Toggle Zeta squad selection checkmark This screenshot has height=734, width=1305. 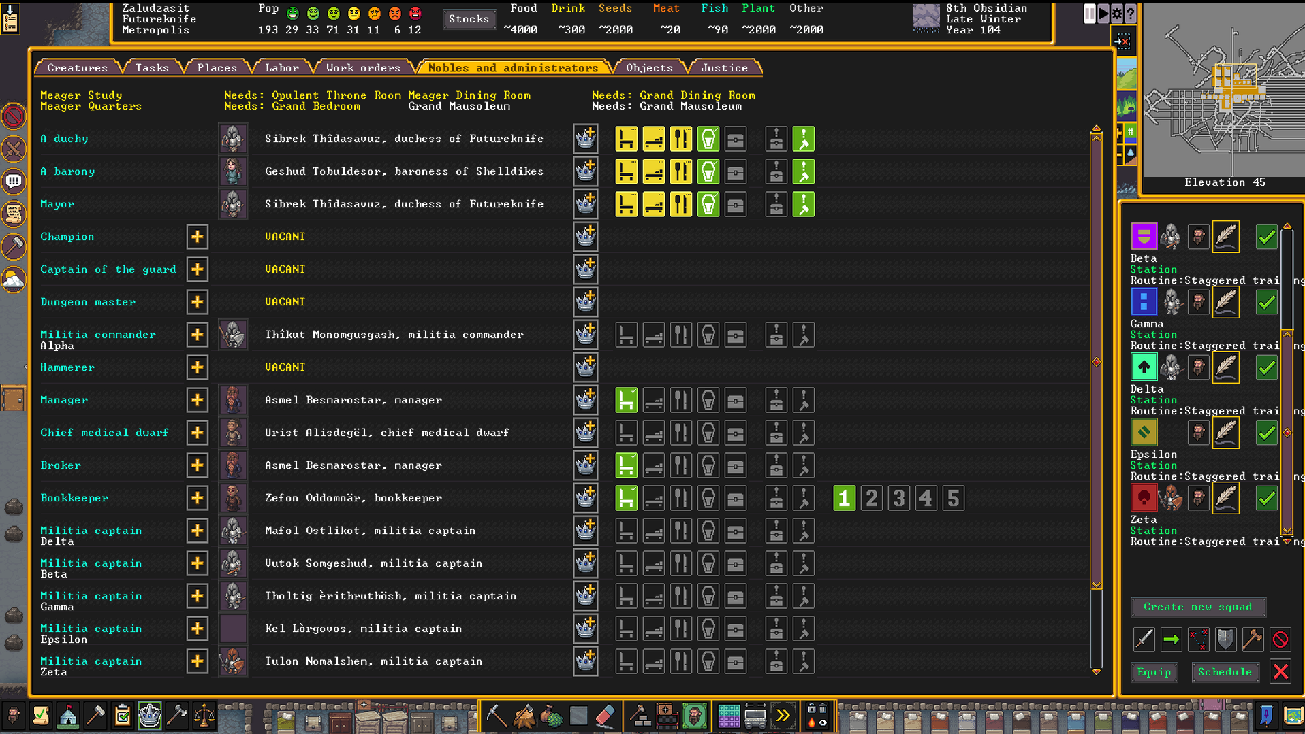pyautogui.click(x=1266, y=497)
